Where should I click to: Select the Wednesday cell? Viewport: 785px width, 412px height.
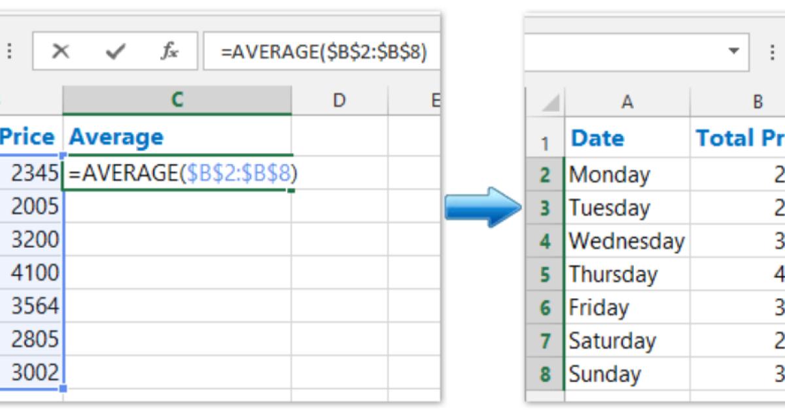point(627,241)
